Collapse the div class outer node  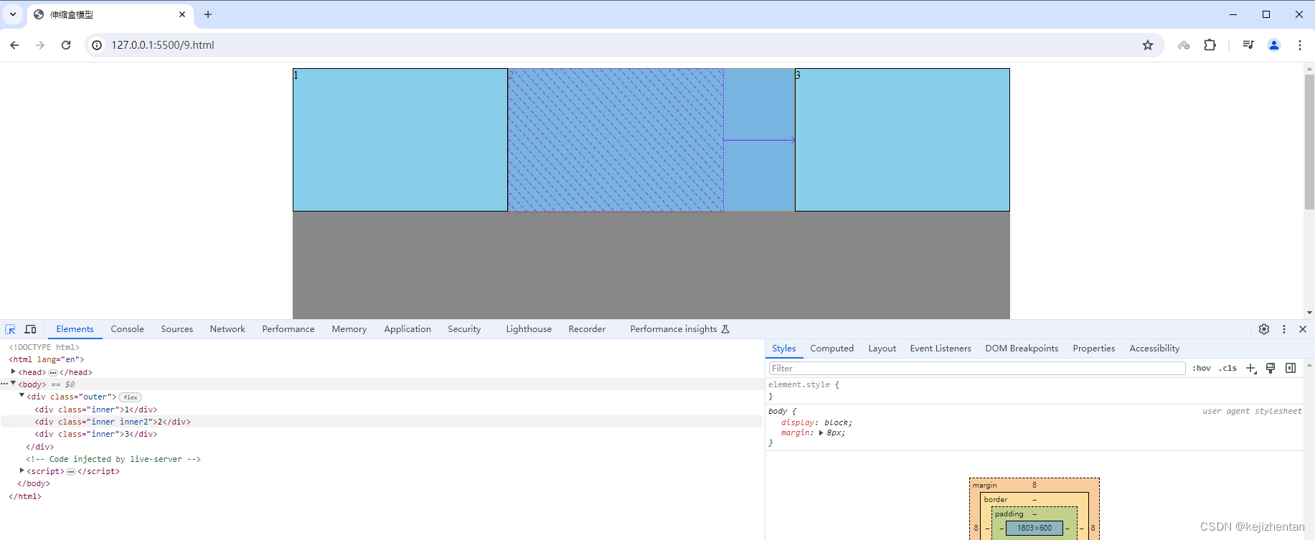click(22, 396)
